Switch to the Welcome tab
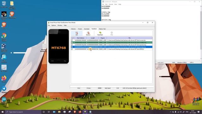202x114 pixels. 74,29
